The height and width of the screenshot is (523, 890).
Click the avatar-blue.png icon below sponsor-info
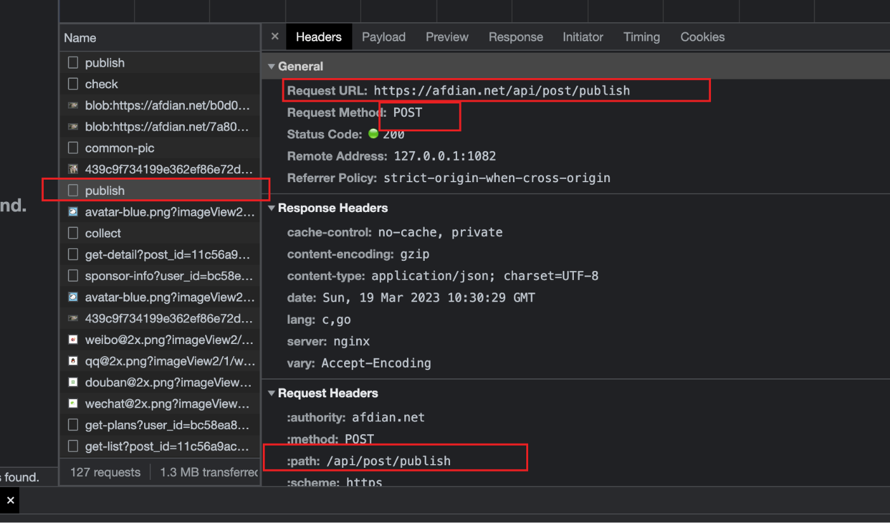73,297
